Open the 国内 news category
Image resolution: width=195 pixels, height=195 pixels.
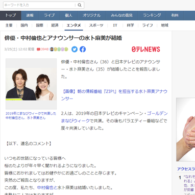coord(24,26)
